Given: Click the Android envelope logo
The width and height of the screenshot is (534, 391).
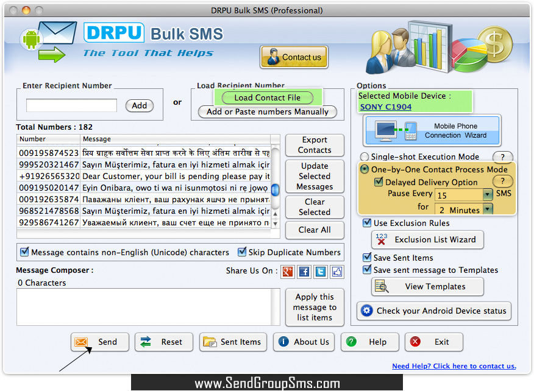Looking at the screenshot, I should point(48,41).
